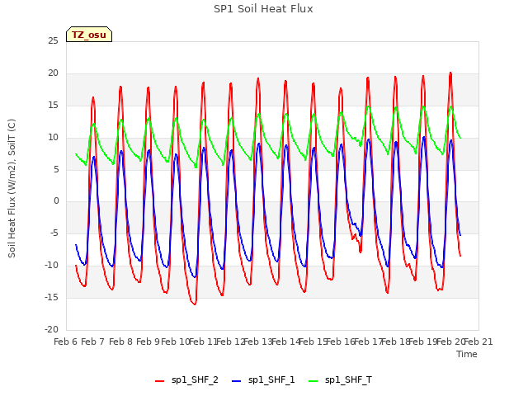Click the y-axis value -5
528x396 pixels.
(54, 233)
